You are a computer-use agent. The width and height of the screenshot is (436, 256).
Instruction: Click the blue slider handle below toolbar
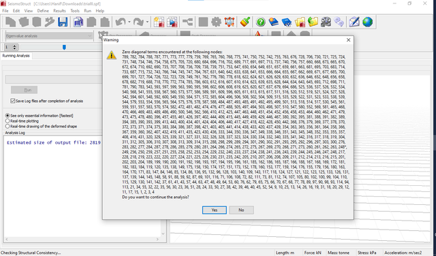tap(64, 47)
